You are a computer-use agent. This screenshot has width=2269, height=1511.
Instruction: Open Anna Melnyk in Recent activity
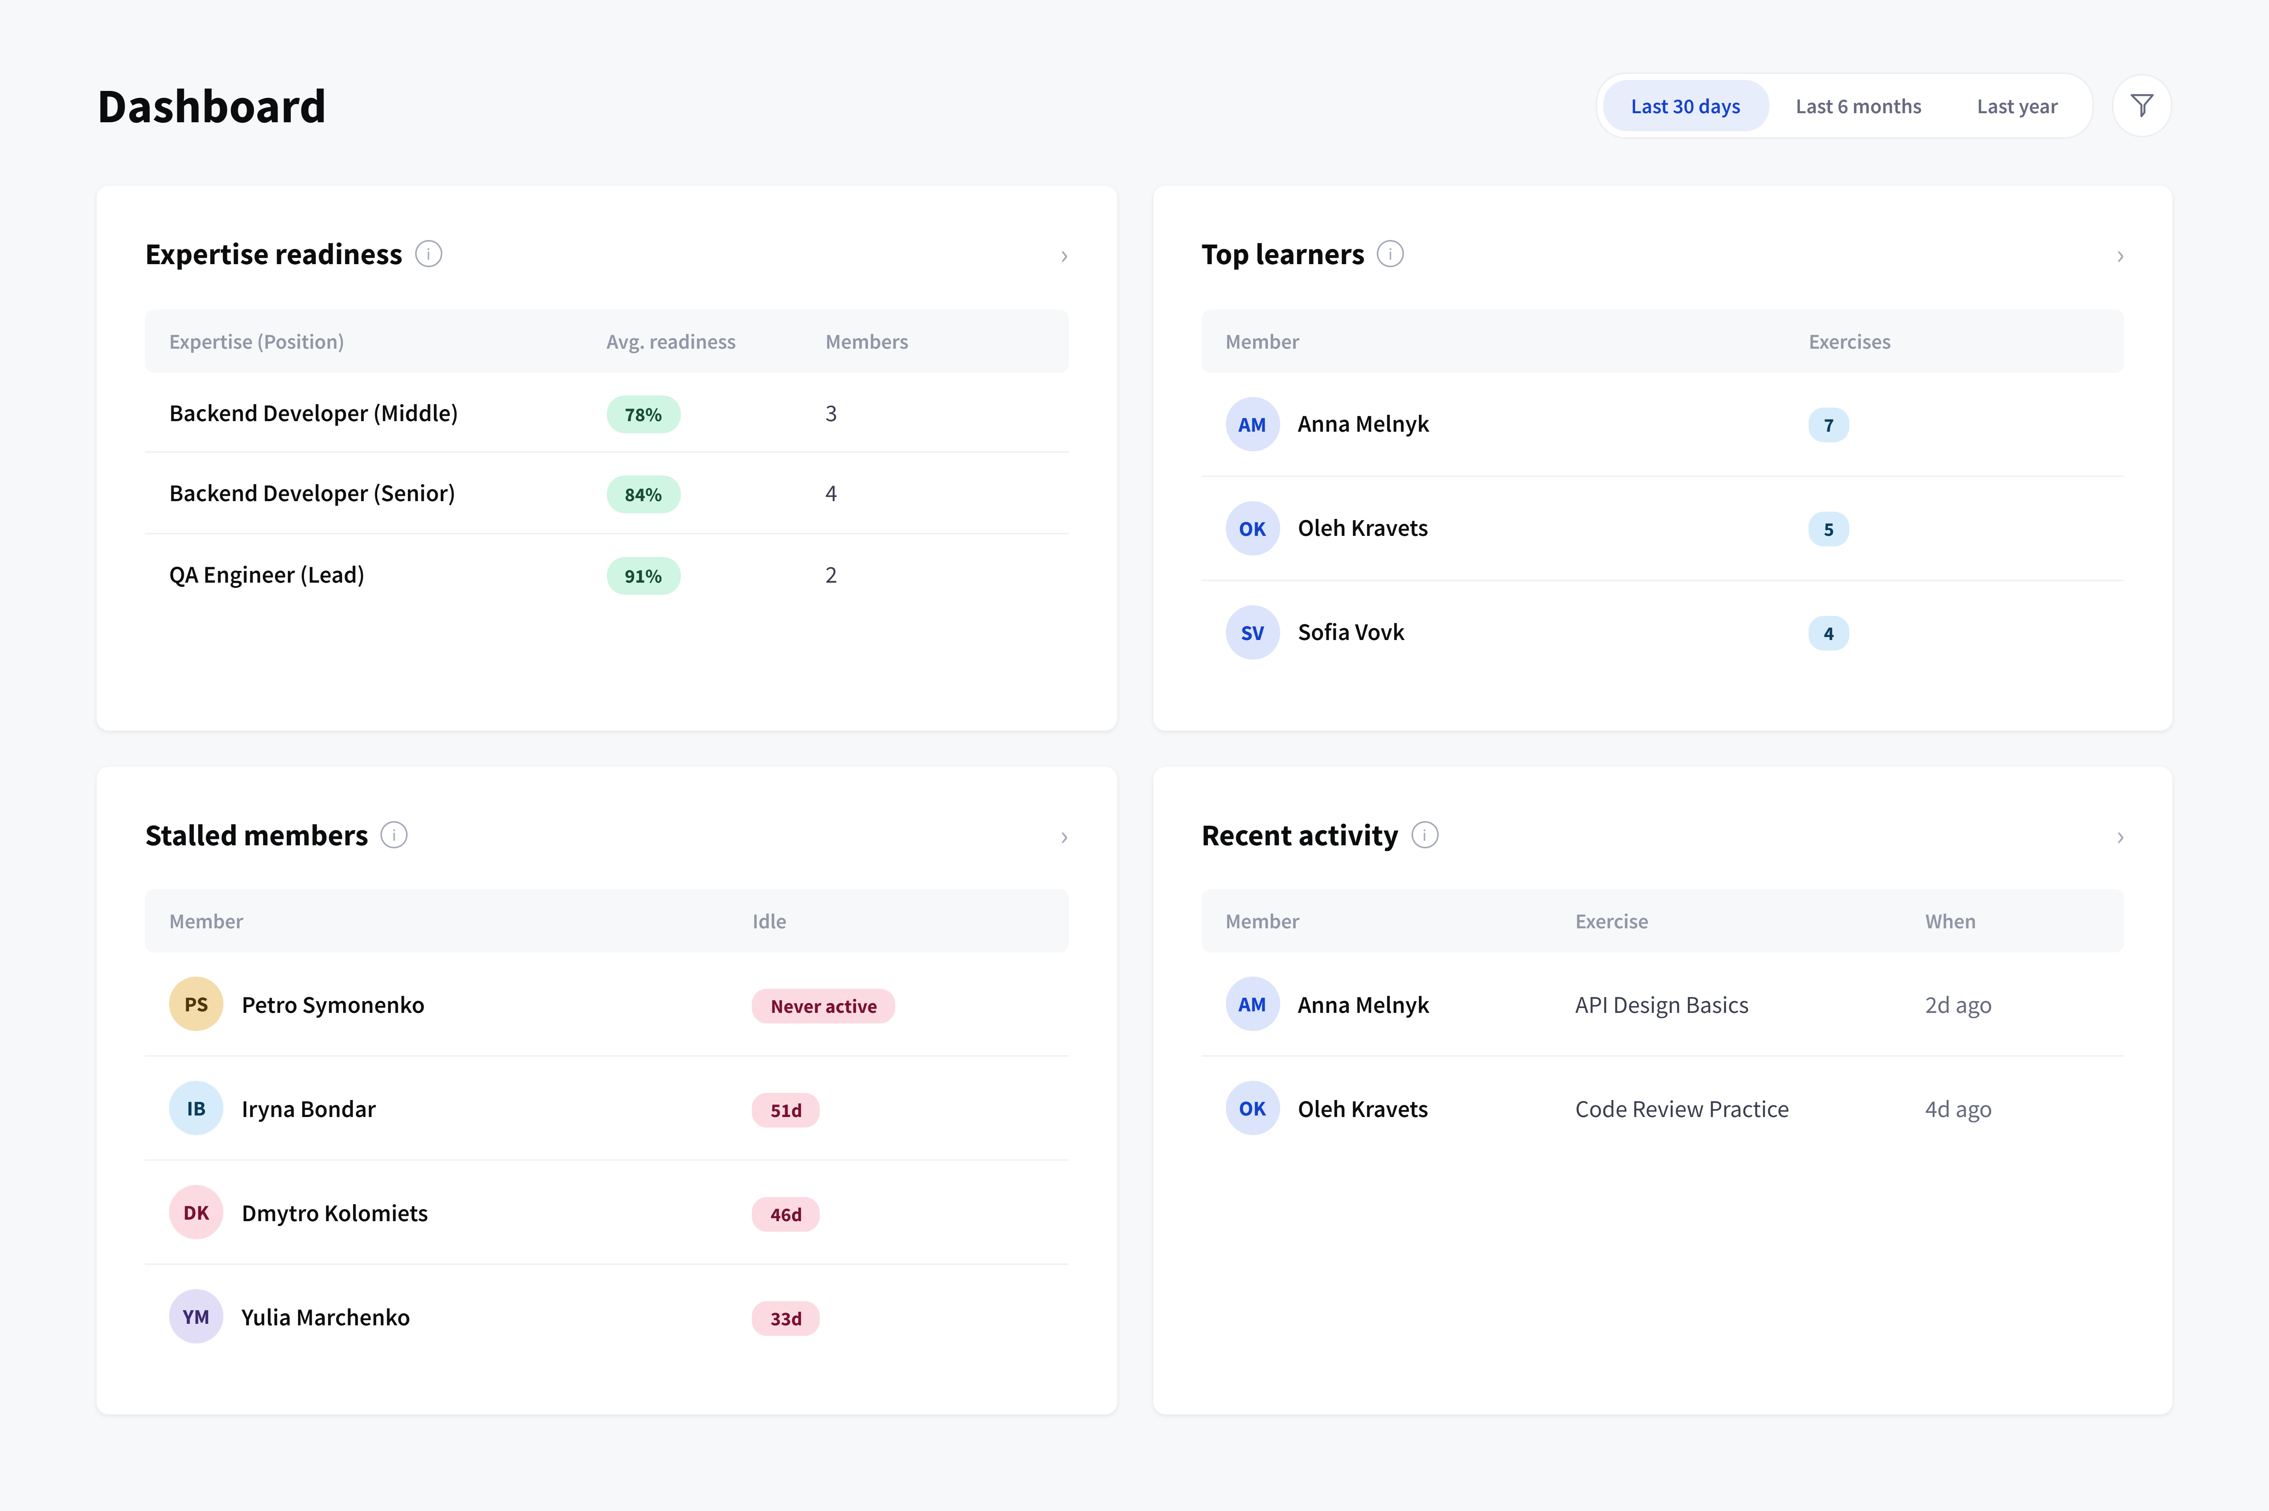[1362, 1005]
